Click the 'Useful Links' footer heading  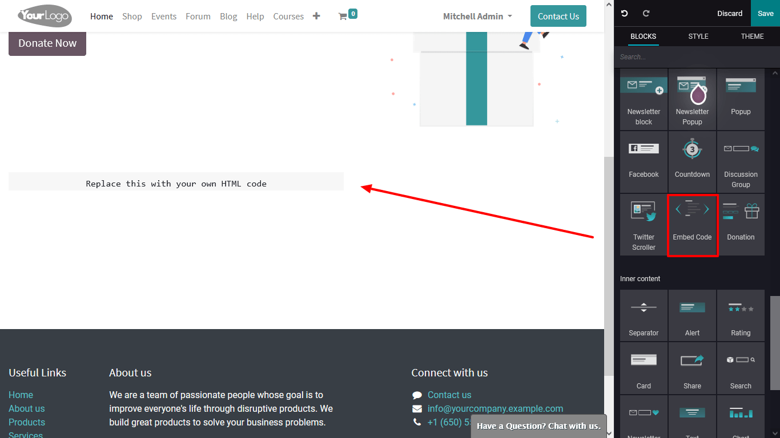[37, 373]
